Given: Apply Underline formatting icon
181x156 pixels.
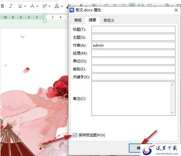Looking at the screenshot, I should (20, 6).
